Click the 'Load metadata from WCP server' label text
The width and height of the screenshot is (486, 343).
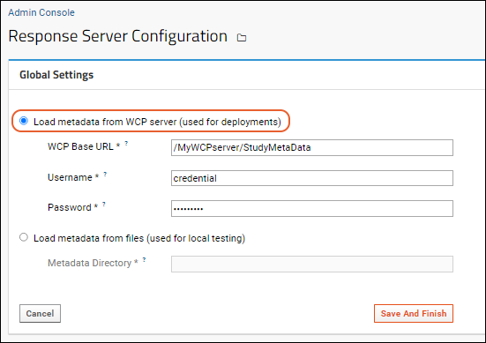tap(157, 122)
